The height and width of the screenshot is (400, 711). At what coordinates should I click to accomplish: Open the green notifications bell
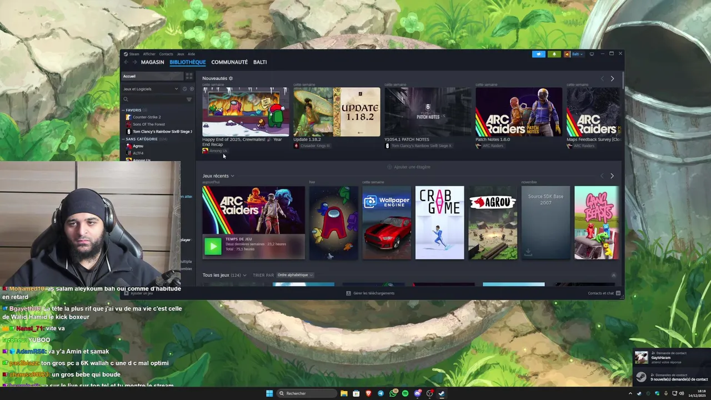pyautogui.click(x=554, y=54)
